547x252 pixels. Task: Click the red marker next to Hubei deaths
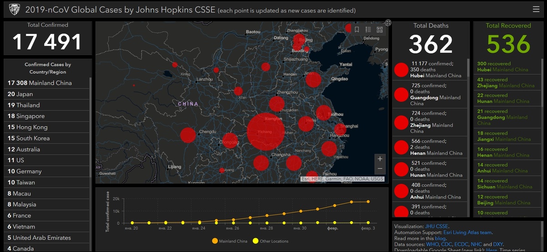click(x=401, y=70)
